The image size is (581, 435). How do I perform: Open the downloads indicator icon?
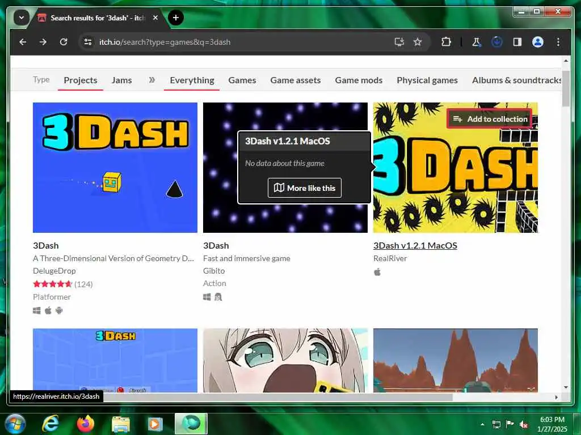coord(496,42)
